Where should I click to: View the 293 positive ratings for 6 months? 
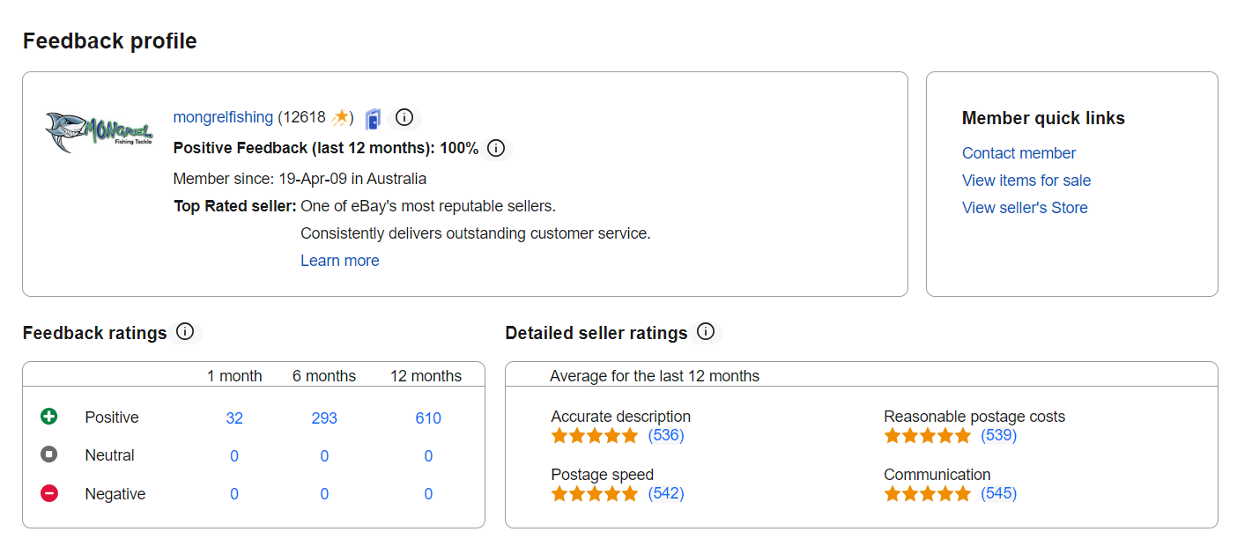tap(324, 418)
